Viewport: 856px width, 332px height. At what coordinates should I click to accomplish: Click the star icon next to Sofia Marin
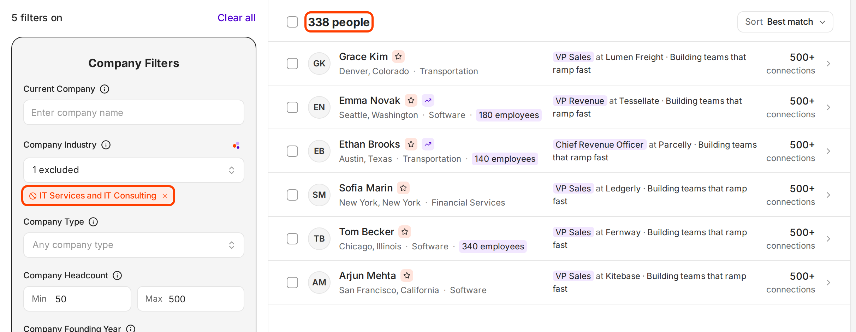click(x=403, y=188)
